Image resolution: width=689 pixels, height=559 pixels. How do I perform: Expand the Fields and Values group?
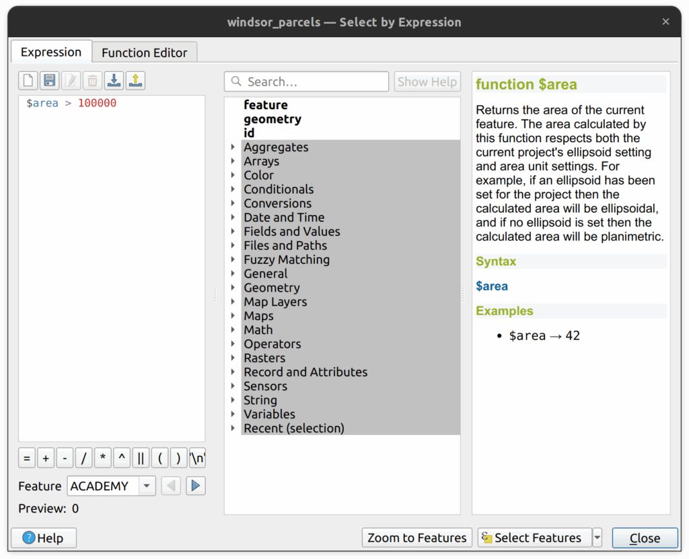233,232
